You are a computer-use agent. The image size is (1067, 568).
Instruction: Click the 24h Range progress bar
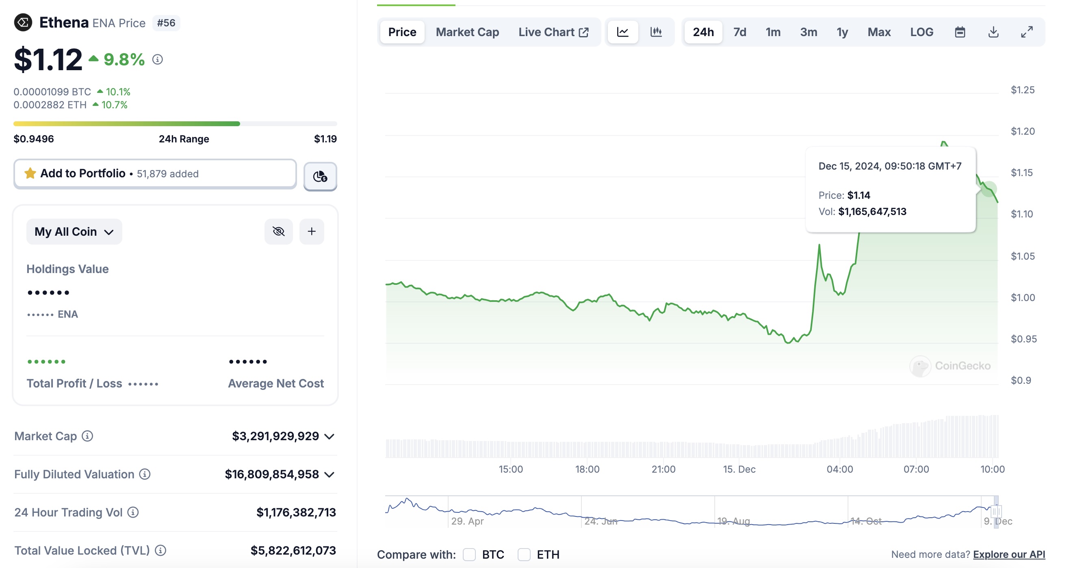pyautogui.click(x=175, y=124)
